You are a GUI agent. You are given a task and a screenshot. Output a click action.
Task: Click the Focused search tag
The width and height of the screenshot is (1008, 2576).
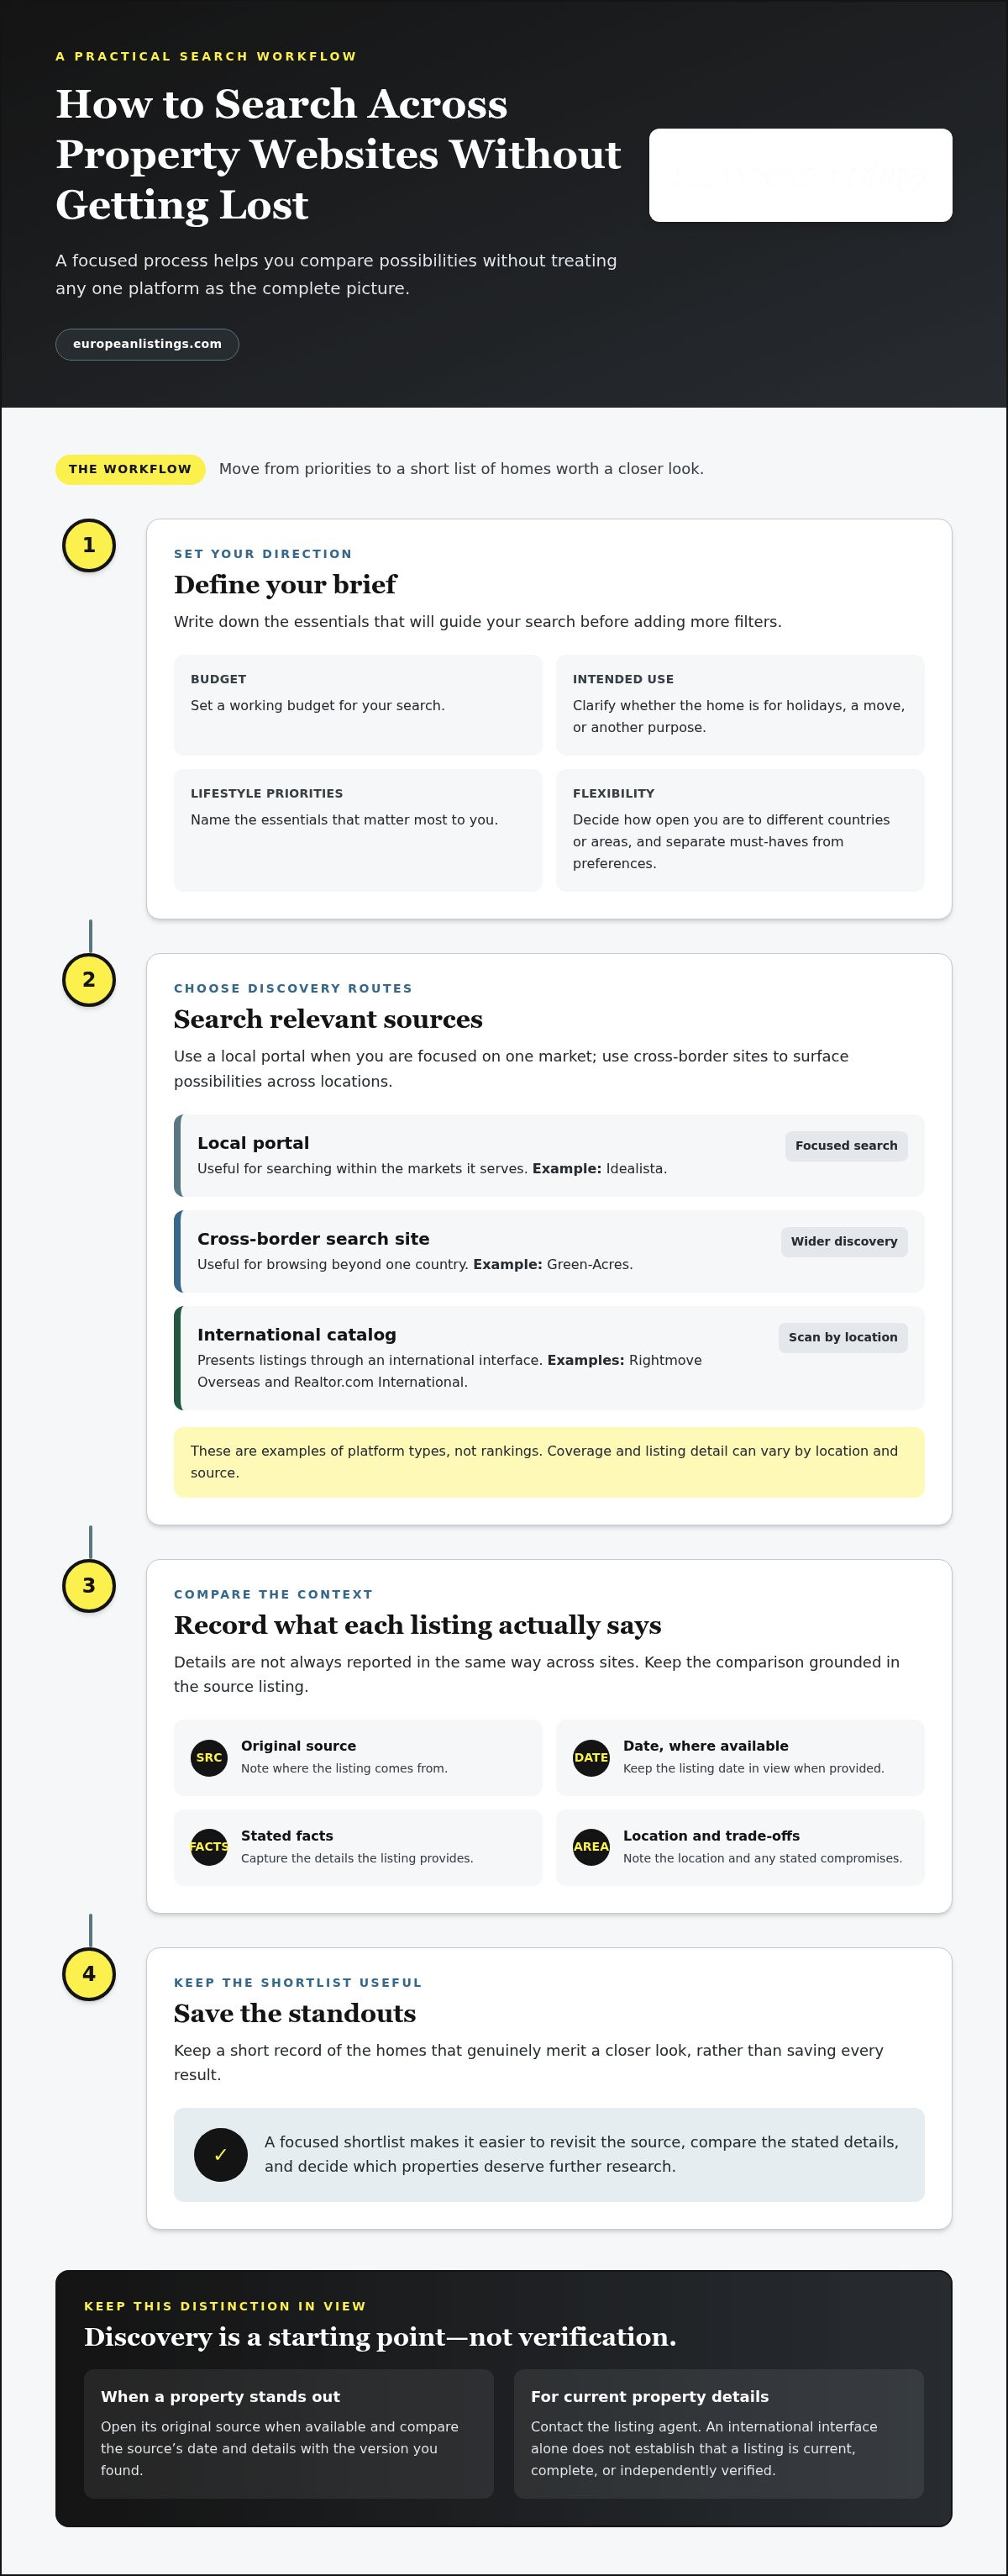point(846,1146)
